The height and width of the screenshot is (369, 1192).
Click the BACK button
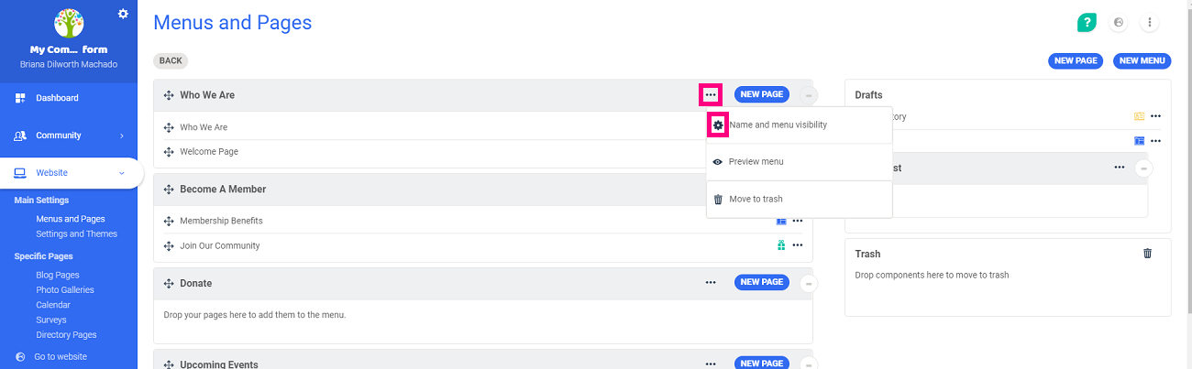(171, 60)
